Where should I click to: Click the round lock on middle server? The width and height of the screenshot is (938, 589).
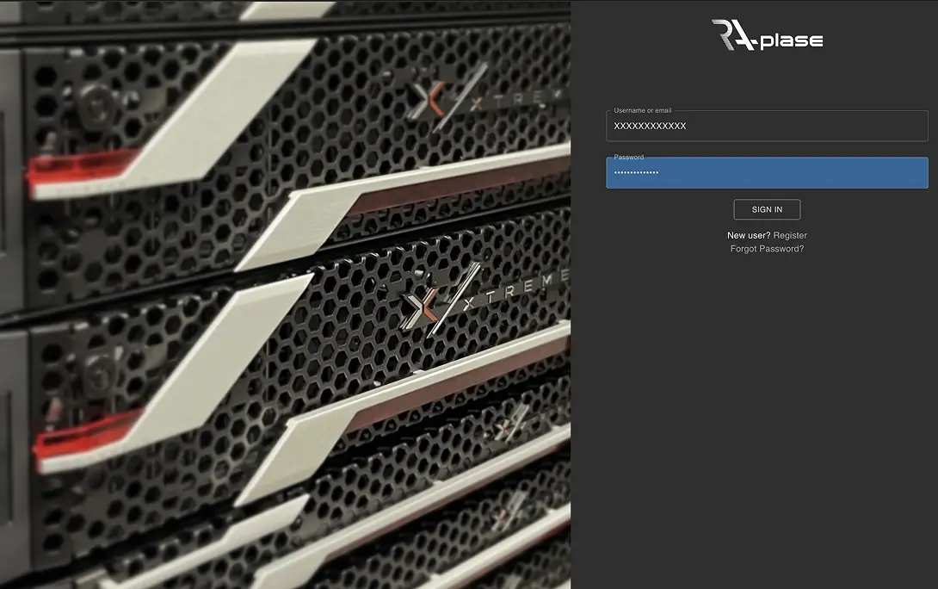[99, 374]
